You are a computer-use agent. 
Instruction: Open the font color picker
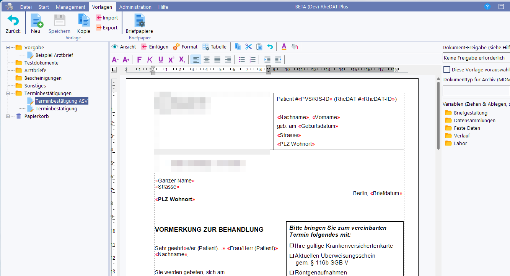[x=284, y=47]
